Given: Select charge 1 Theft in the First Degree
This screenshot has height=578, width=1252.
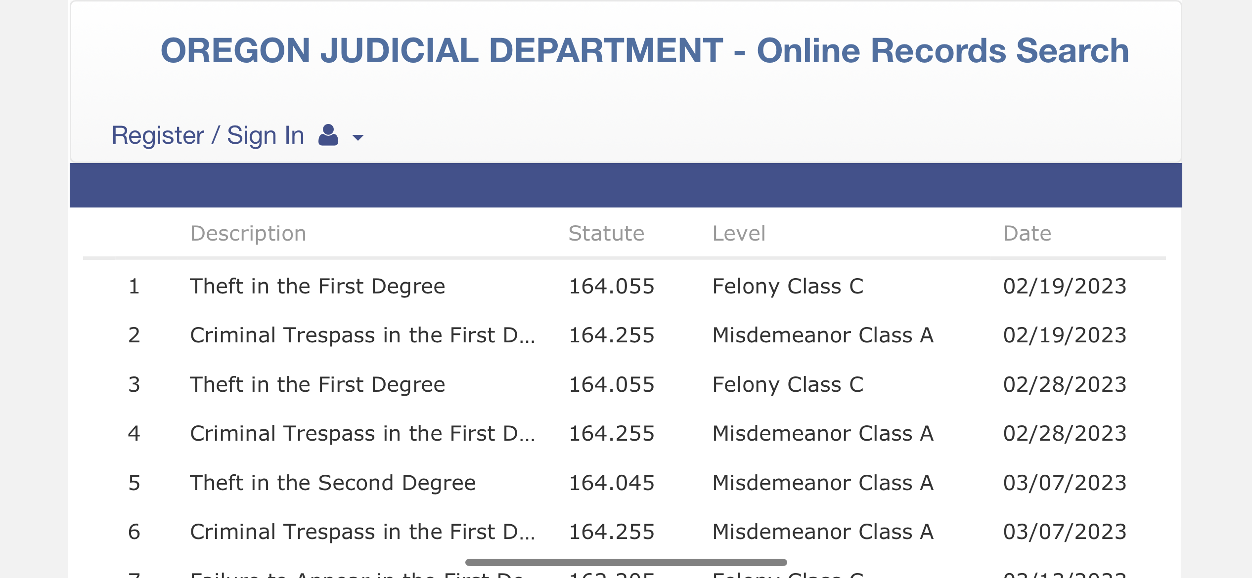Looking at the screenshot, I should 624,286.
